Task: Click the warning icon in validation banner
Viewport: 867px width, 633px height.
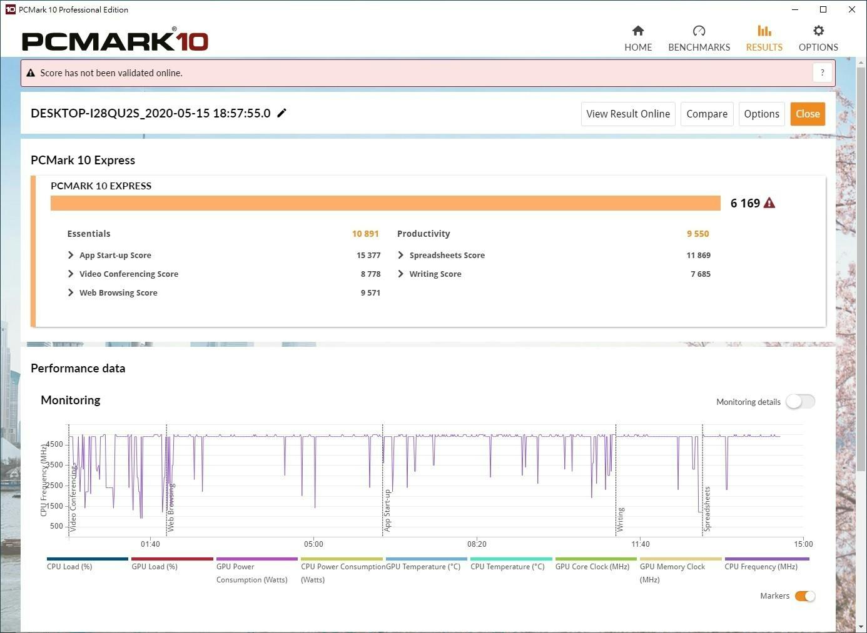Action: tap(31, 73)
